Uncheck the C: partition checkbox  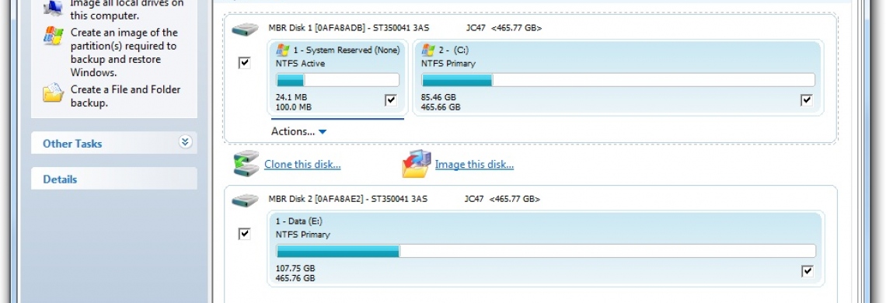point(807,100)
